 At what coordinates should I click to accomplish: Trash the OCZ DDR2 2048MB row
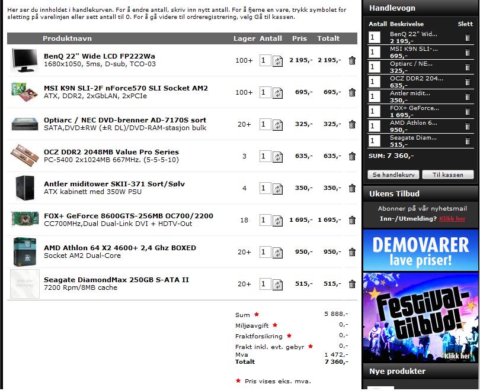[x=352, y=156]
